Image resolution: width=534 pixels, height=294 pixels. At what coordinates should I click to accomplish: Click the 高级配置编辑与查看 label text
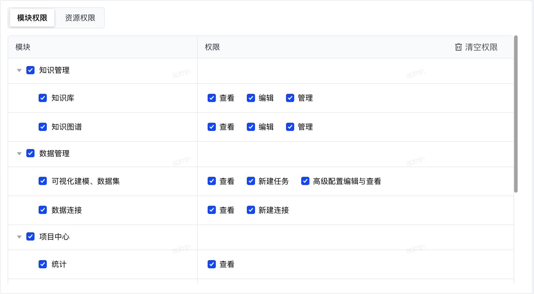click(347, 181)
